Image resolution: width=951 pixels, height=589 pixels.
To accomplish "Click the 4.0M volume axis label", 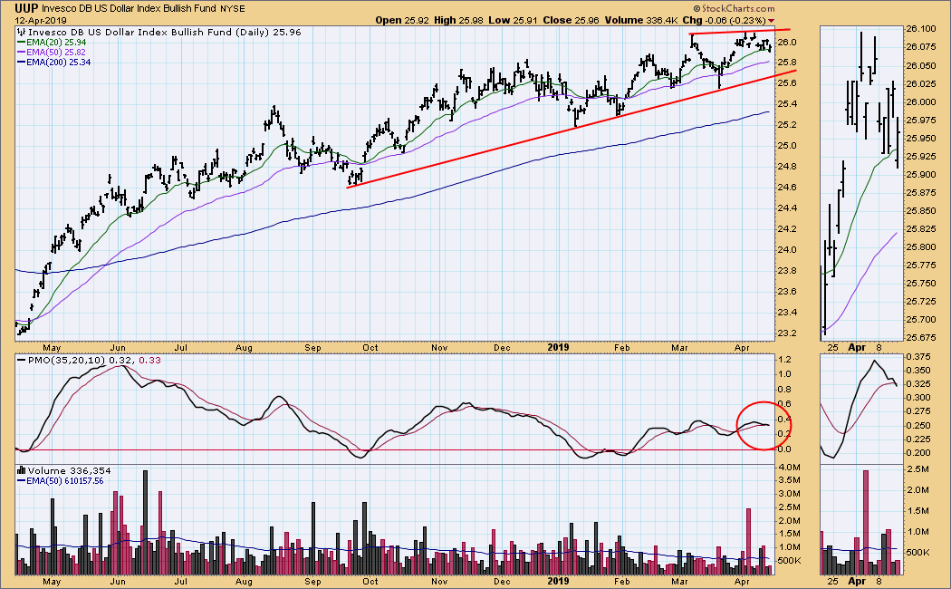I will 789,467.
